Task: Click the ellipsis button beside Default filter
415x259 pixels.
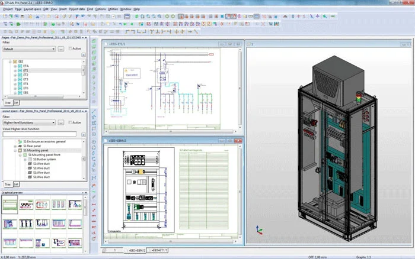Action: (61, 49)
